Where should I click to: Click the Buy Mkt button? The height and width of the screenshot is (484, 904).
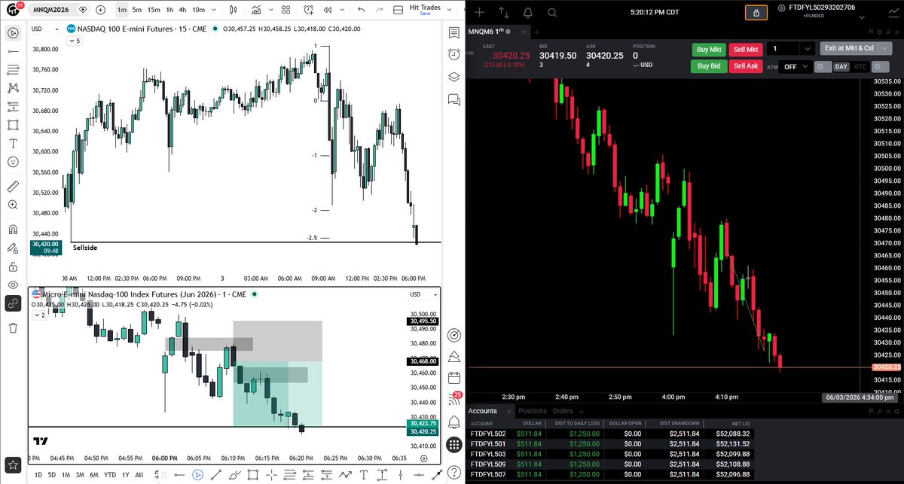click(709, 49)
